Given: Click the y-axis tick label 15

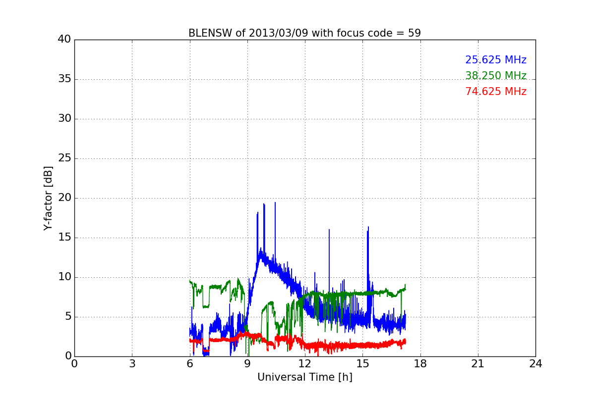Looking at the screenshot, I should [64, 238].
